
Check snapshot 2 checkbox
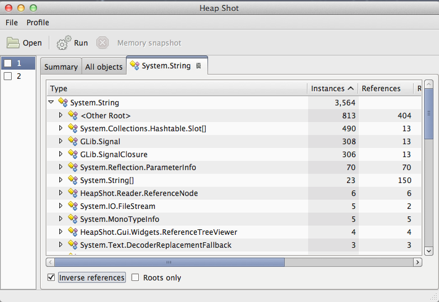(8, 76)
